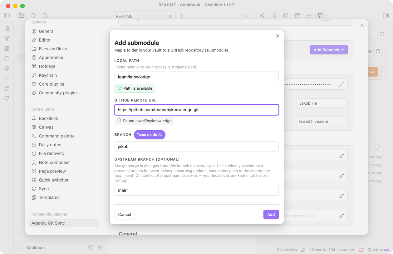Click the red sync-disabled status bar icon
This screenshot has height=254, width=393.
click(361, 250)
